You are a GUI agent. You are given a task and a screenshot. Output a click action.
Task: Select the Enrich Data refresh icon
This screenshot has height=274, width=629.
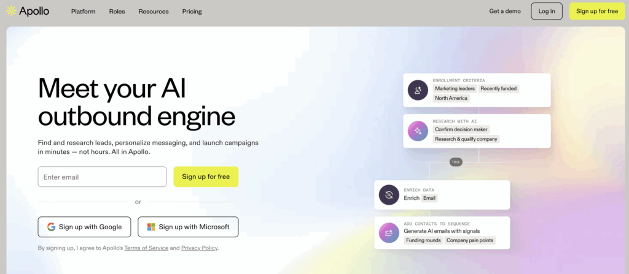(x=389, y=195)
